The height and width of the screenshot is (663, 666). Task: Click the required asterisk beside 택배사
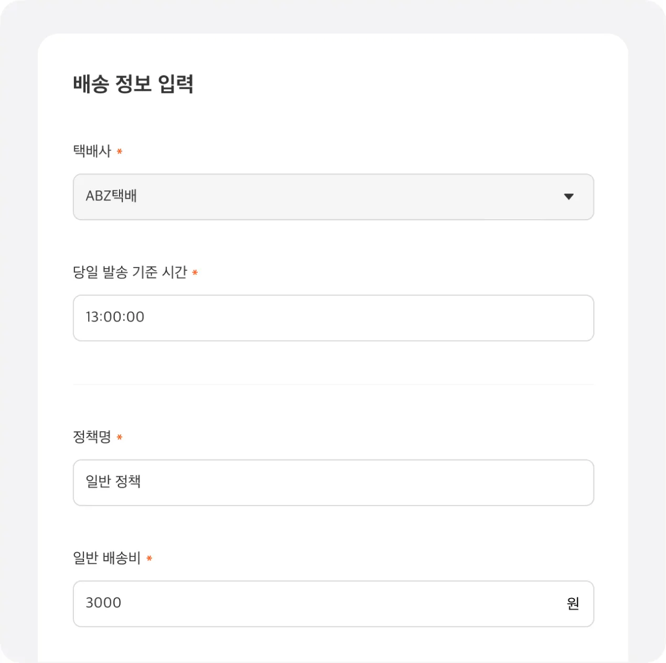(120, 152)
